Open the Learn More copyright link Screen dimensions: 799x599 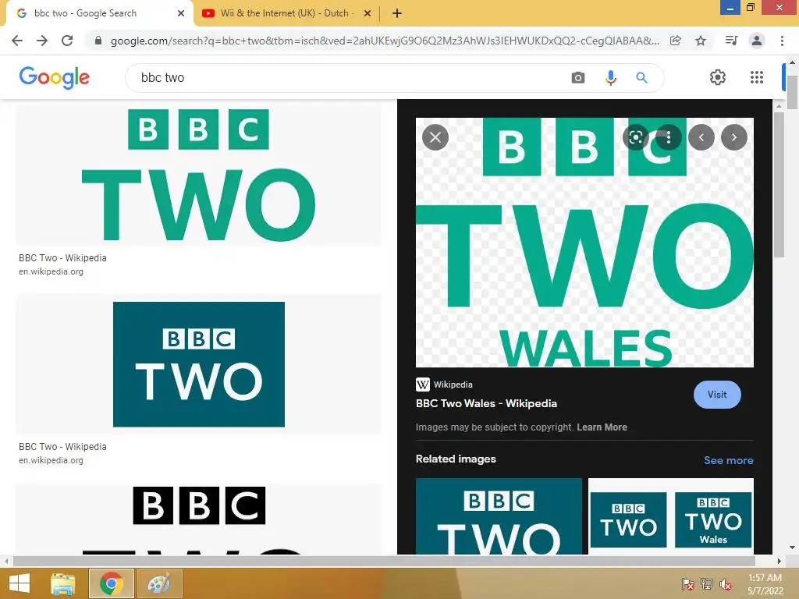point(602,427)
